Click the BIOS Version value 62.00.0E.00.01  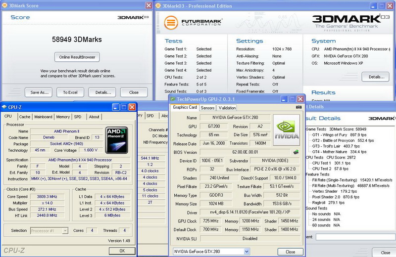tap(245, 152)
